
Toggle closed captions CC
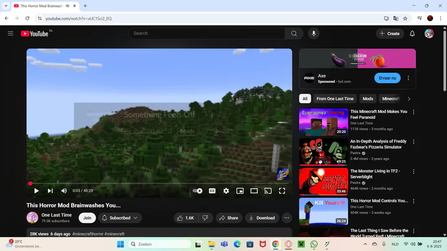[212, 190]
